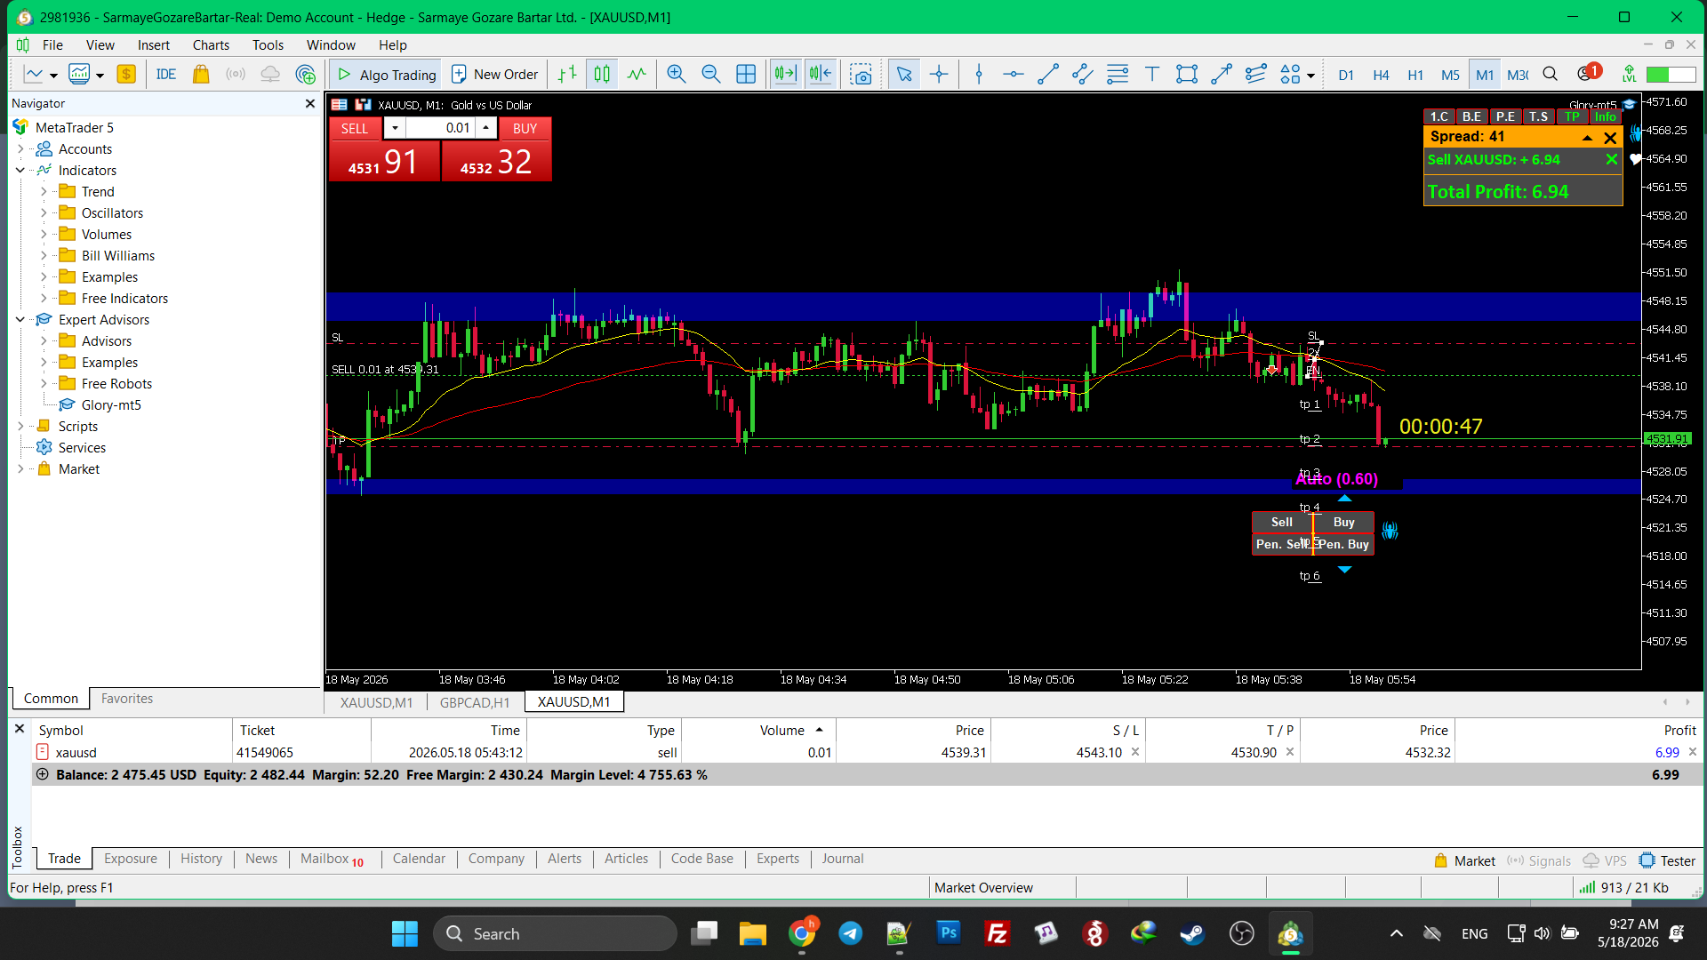Open the MQL IDE editor
This screenshot has width=1707, height=960.
coord(166,75)
